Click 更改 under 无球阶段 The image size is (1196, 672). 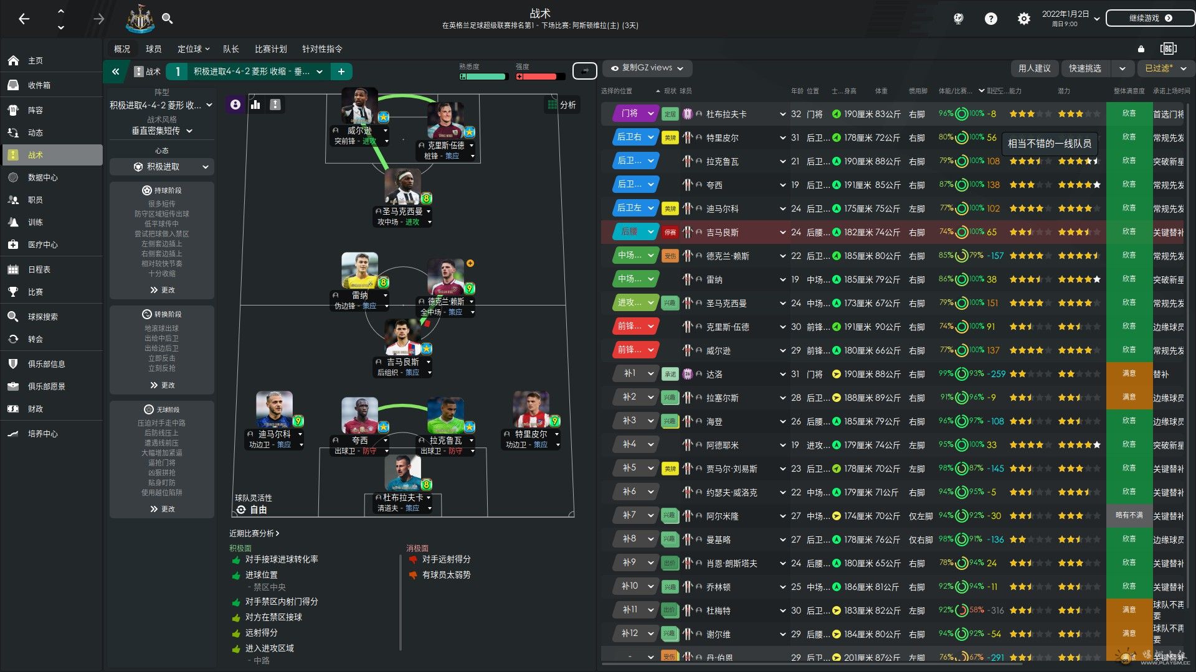pos(162,509)
